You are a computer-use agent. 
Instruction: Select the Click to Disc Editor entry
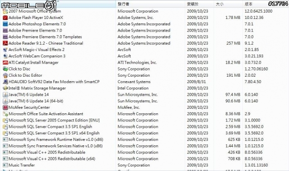25,75
